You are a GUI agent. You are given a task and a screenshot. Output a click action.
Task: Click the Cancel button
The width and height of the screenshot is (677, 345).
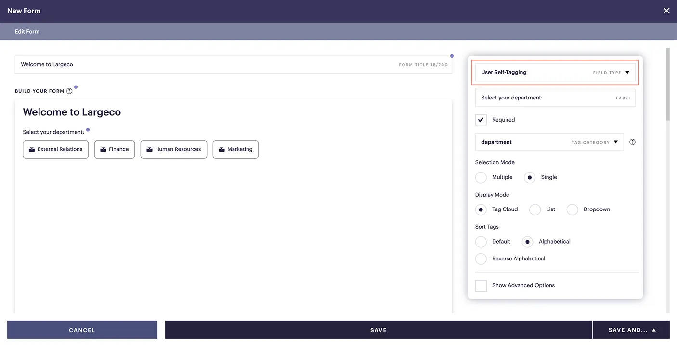[x=82, y=330]
